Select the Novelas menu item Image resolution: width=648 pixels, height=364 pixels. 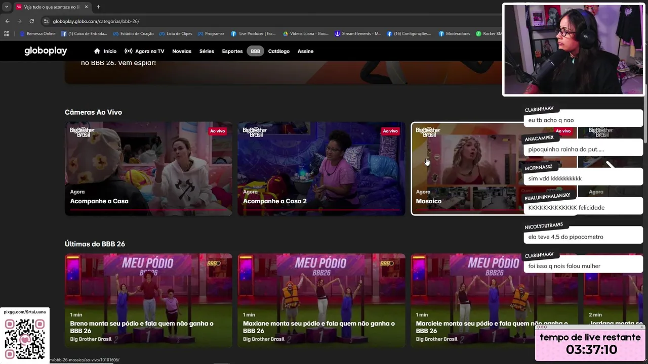(x=182, y=51)
